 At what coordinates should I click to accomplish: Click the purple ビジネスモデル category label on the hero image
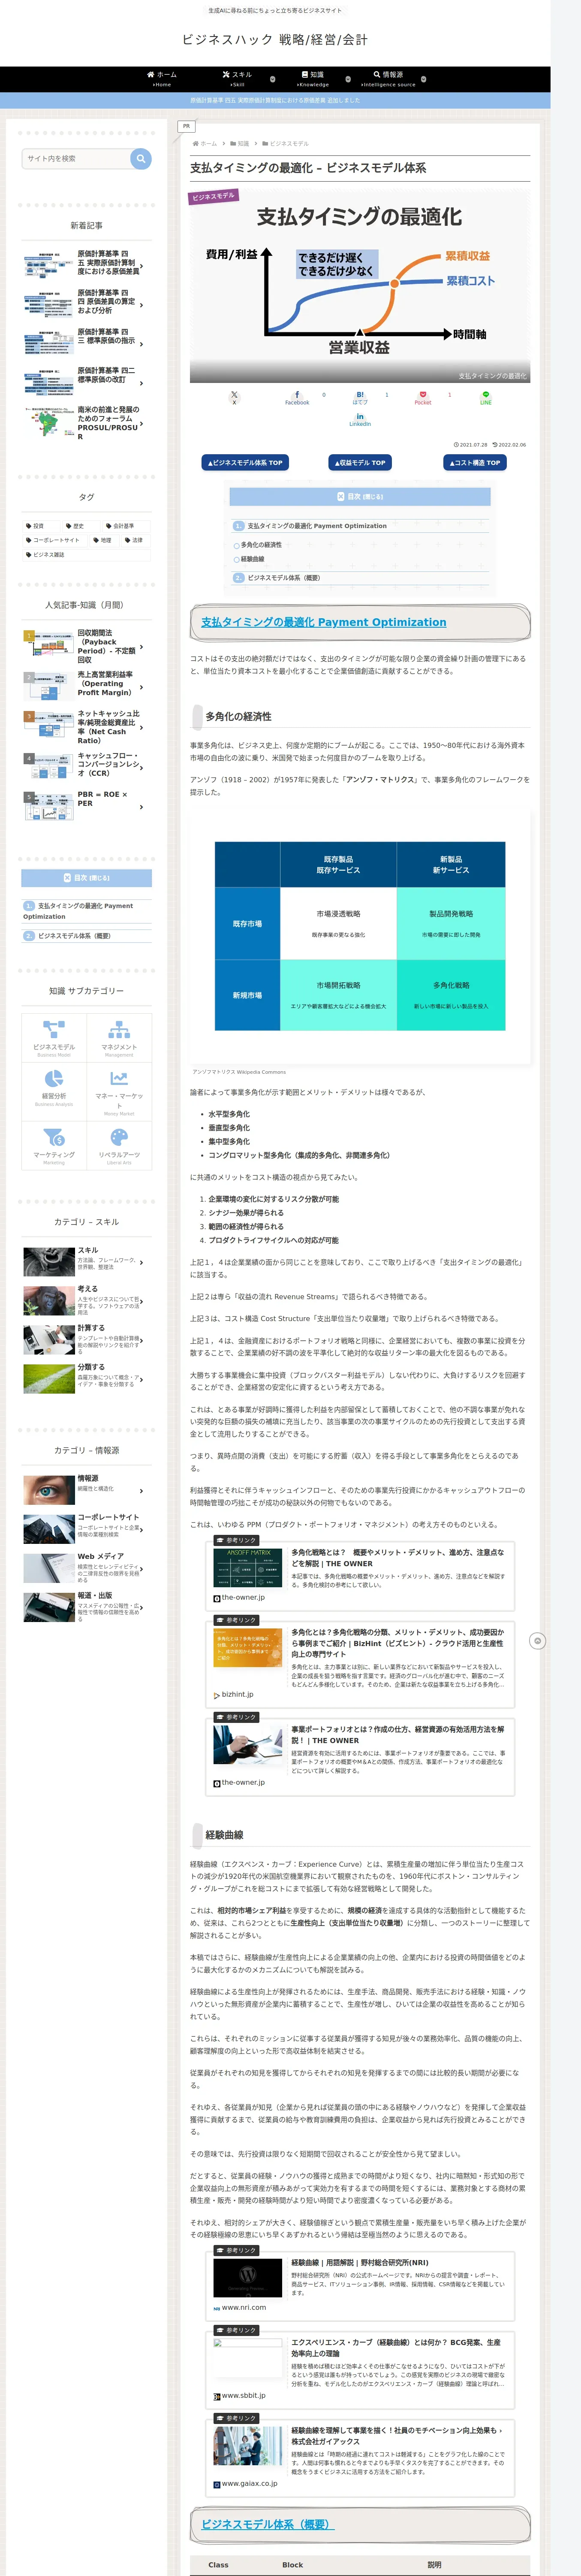214,197
